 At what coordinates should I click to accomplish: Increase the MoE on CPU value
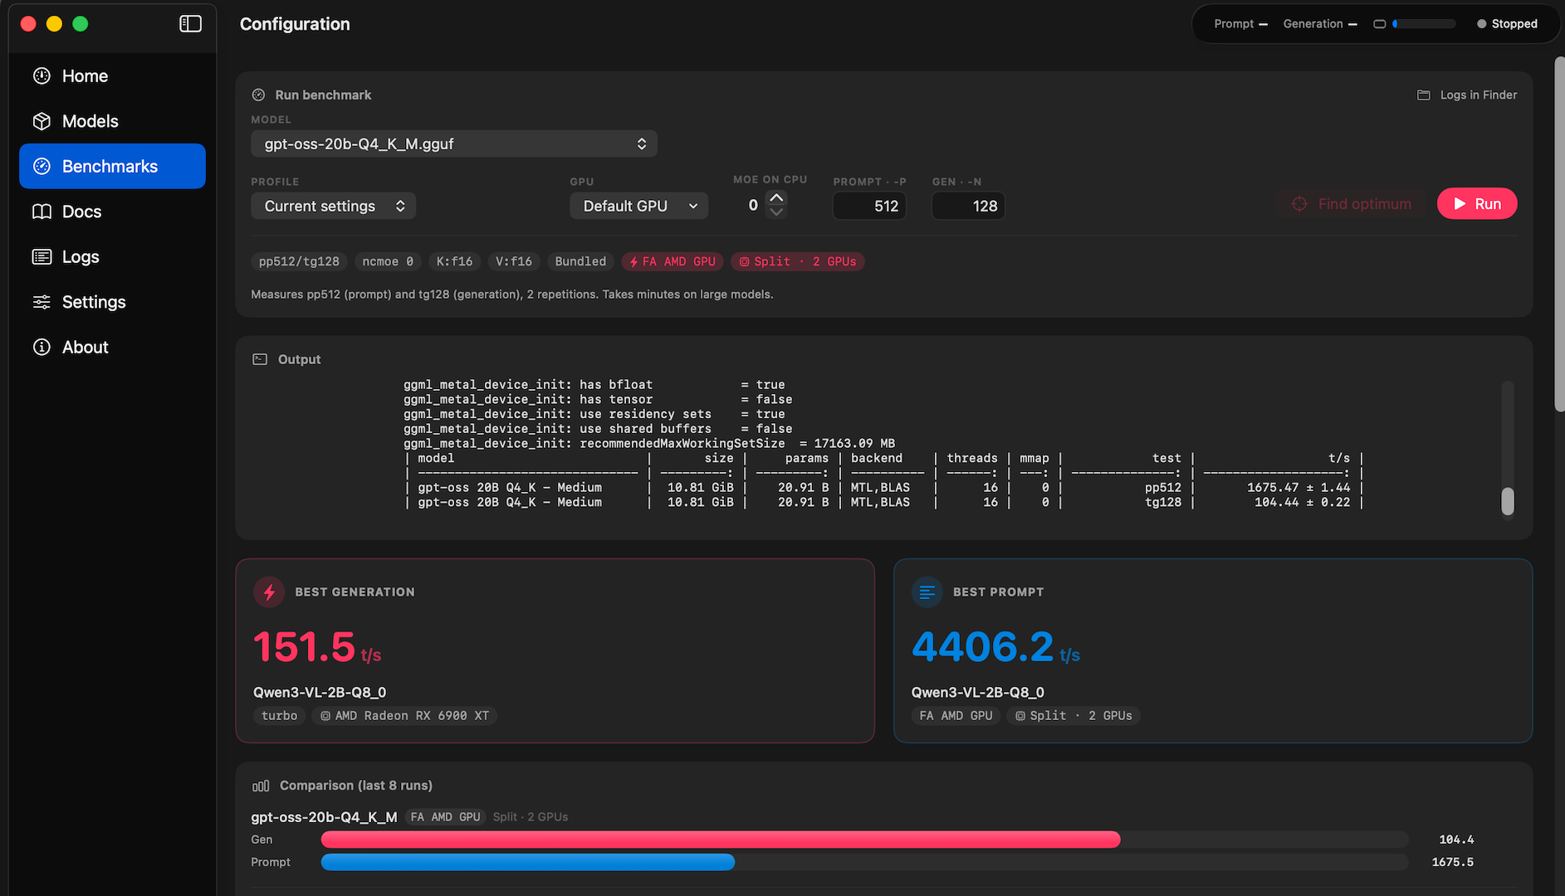pyautogui.click(x=776, y=197)
